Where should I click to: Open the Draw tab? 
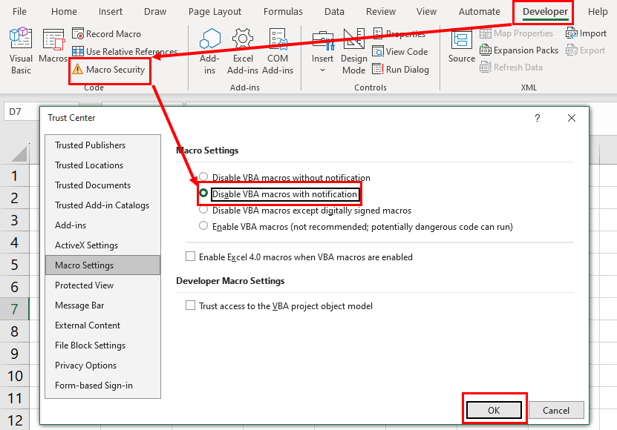coord(155,11)
